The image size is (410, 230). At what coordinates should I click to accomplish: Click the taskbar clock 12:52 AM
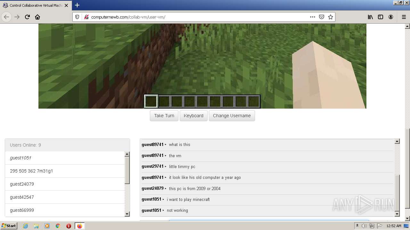click(x=394, y=226)
